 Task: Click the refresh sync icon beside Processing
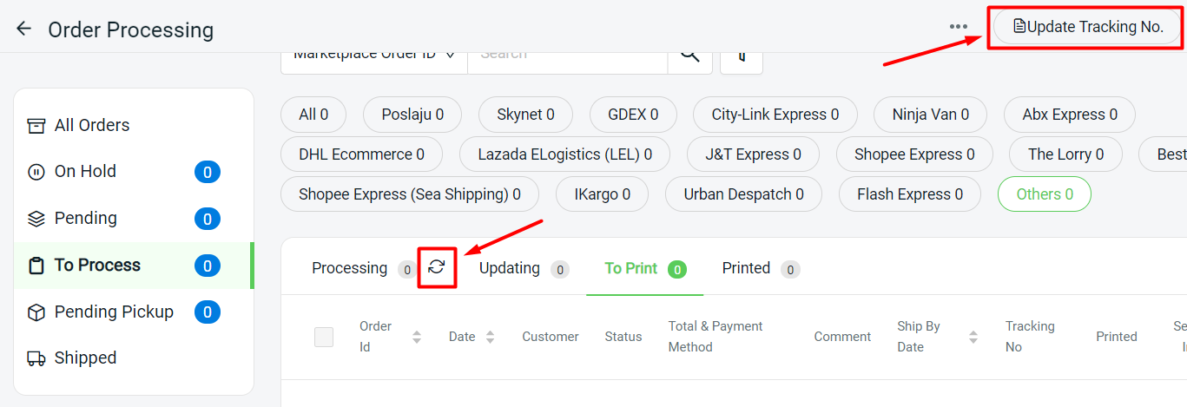(437, 267)
